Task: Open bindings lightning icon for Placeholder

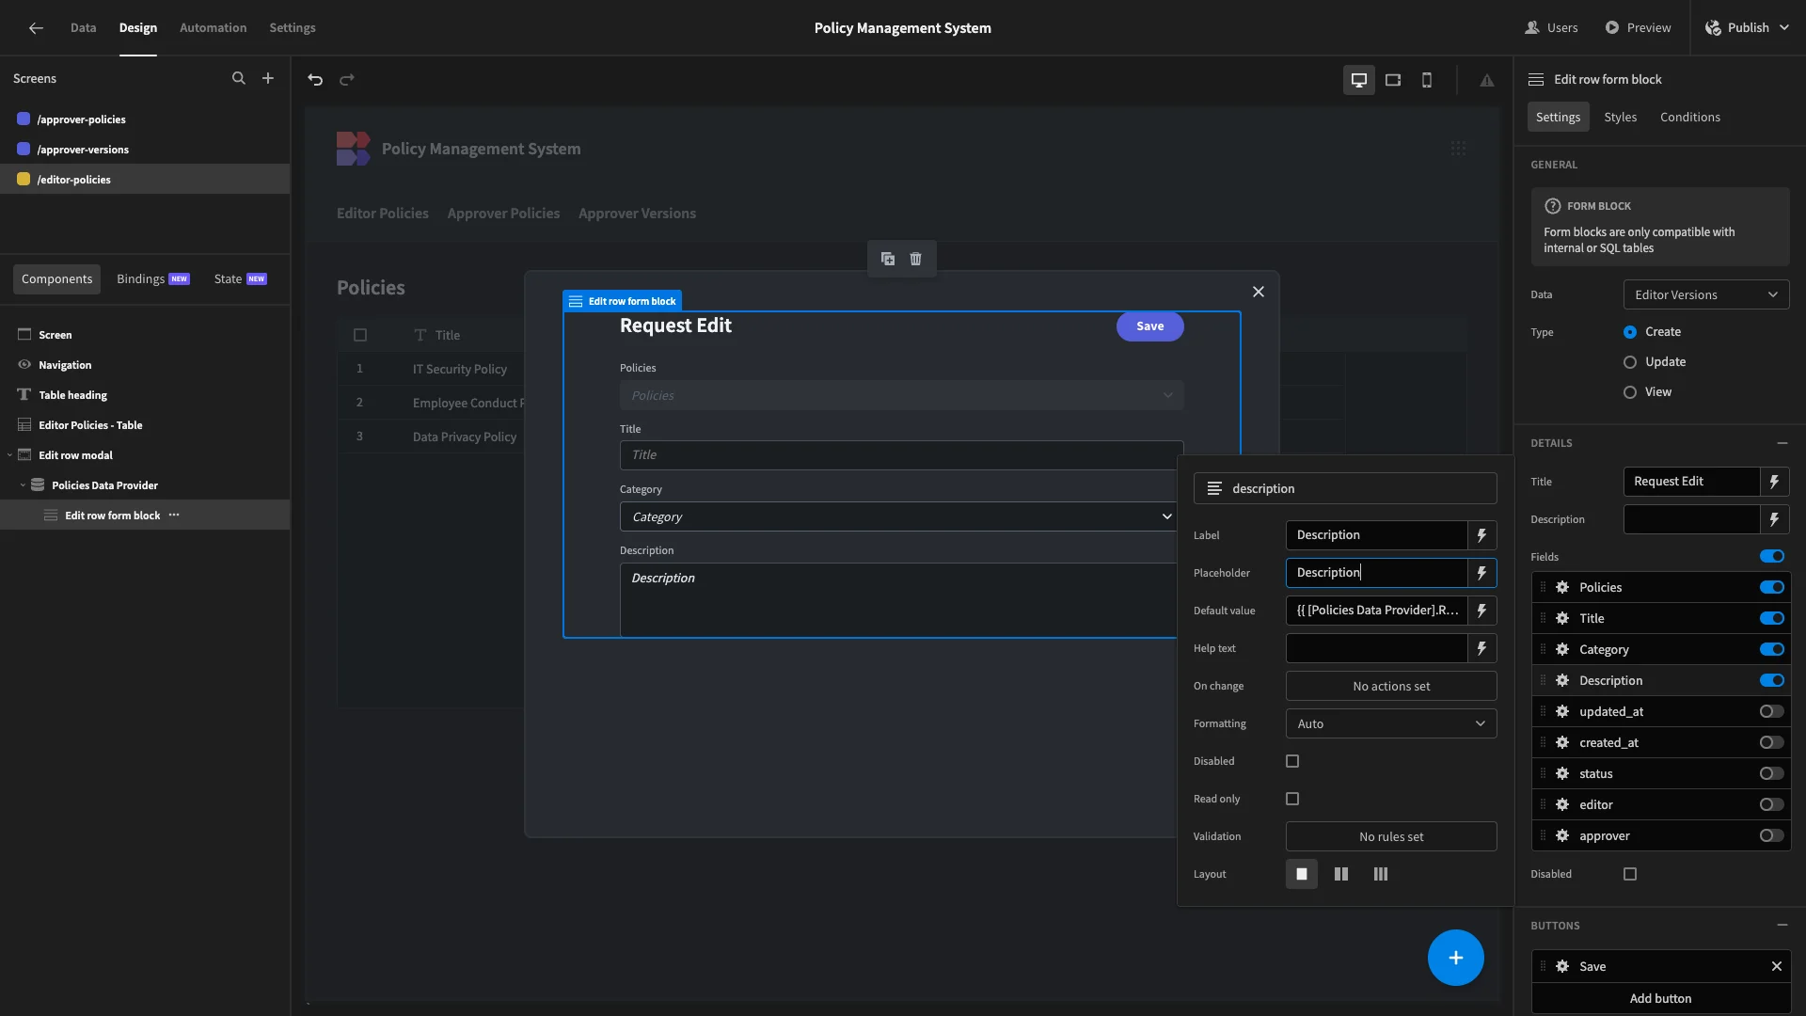Action: (1482, 573)
